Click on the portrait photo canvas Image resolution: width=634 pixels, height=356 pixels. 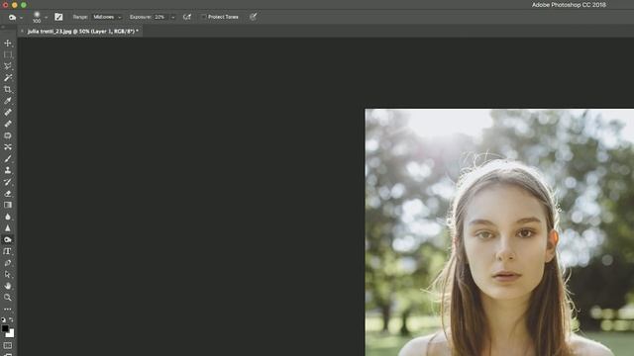tap(499, 232)
